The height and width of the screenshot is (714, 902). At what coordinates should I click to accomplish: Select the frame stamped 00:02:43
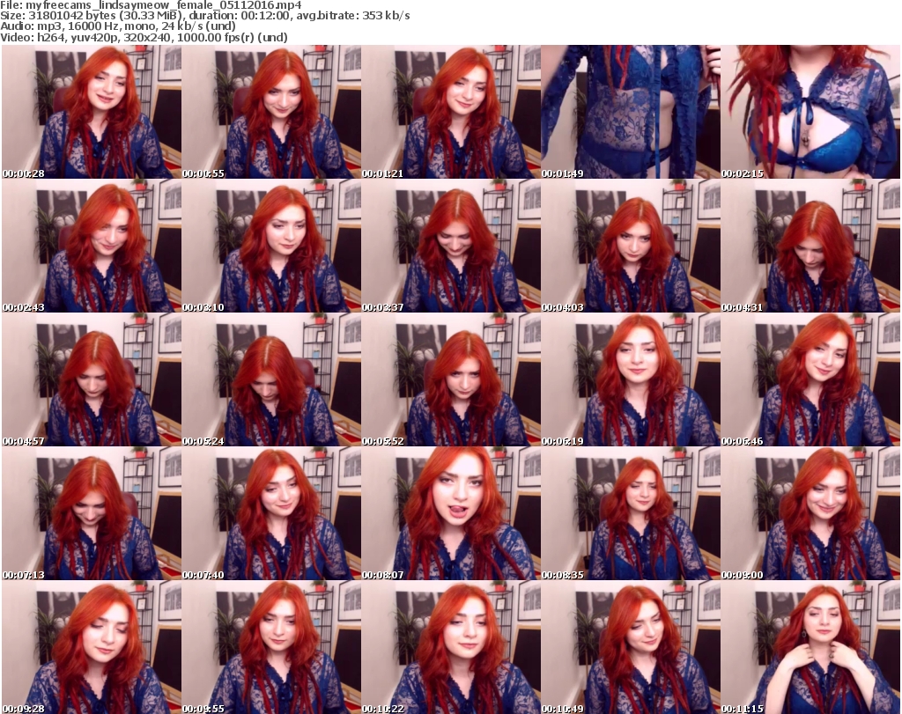(91, 246)
